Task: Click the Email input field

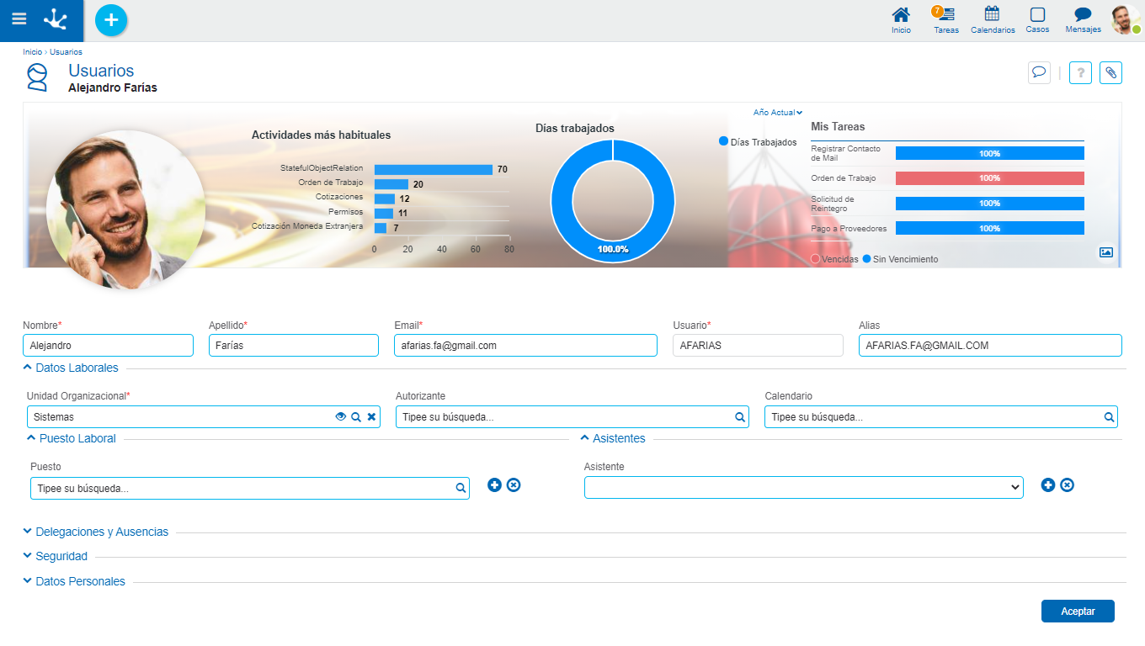Action: pos(525,346)
